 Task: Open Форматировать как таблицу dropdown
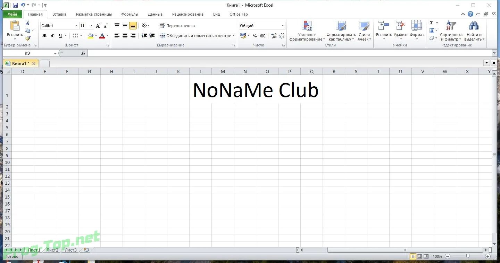[x=341, y=31]
